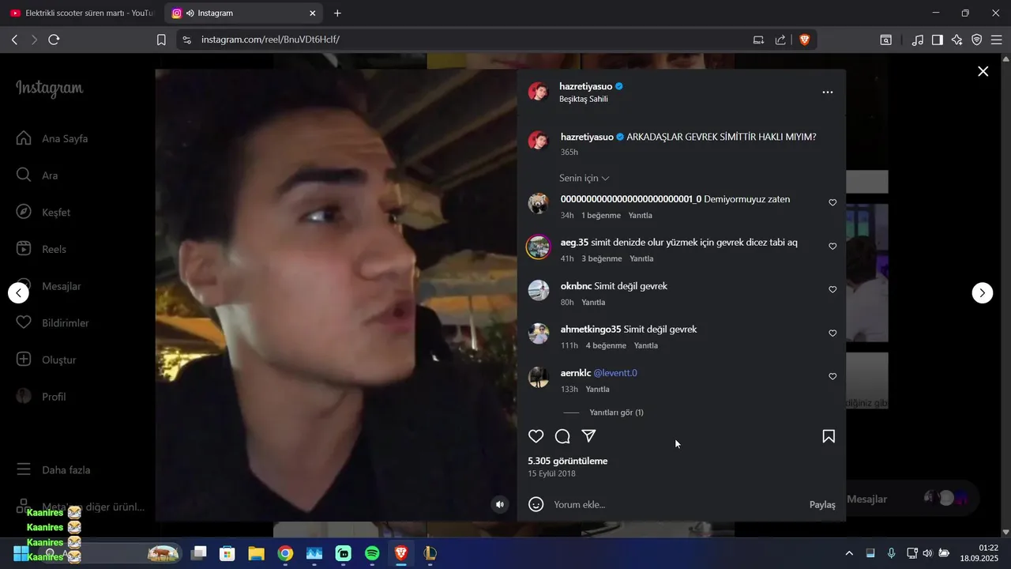Close the reel overlay with the X

tap(983, 72)
